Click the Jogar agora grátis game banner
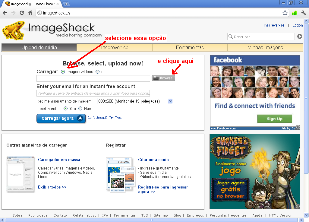This screenshot has width=309, height=222. click(x=230, y=189)
